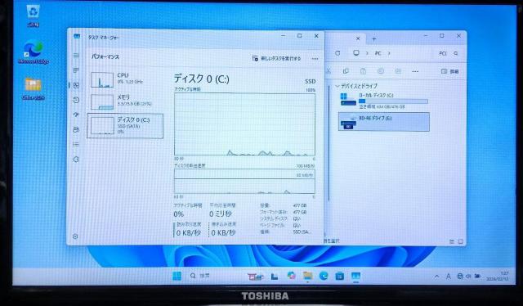The image size is (523, 306).
Task: Open the folder icon on the desktop
Action: [x=33, y=88]
